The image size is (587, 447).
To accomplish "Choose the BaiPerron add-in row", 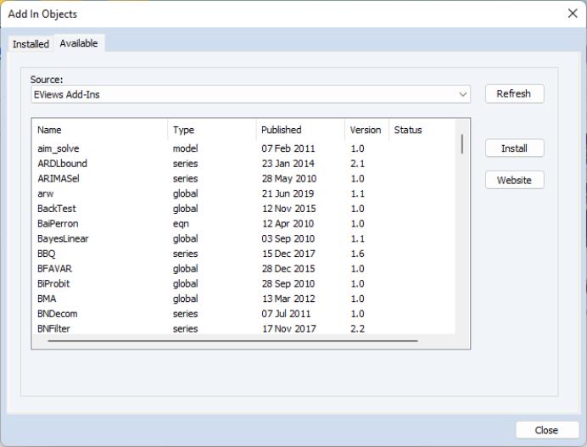I will [x=57, y=224].
